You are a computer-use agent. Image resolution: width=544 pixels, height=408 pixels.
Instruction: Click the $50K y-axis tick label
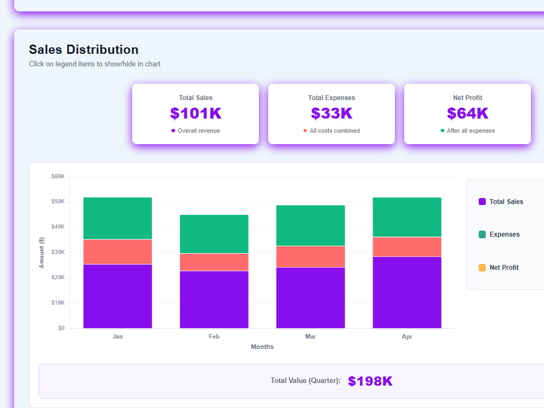[x=58, y=202]
